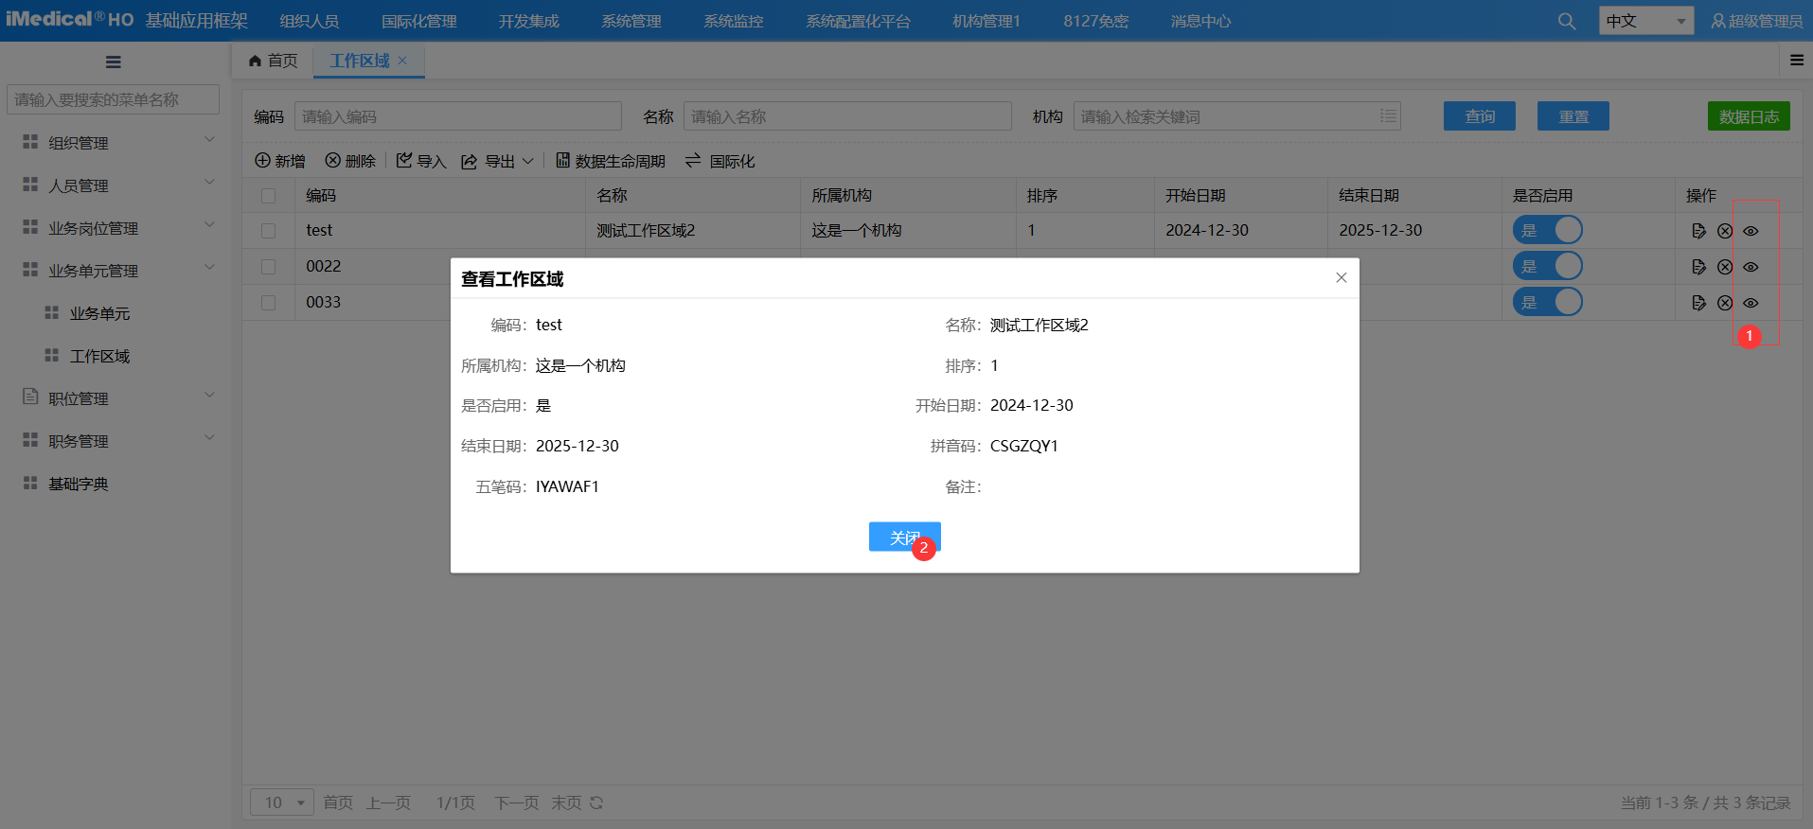Viewport: 1813px width, 829px height.
Task: Click the sidebar collapse hamburger icon
Action: tap(114, 62)
